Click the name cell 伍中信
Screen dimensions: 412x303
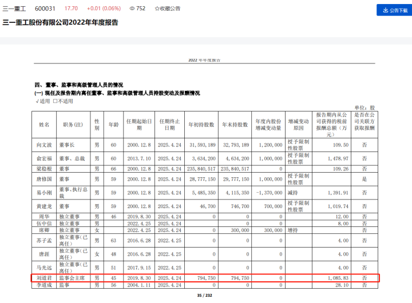44,224
